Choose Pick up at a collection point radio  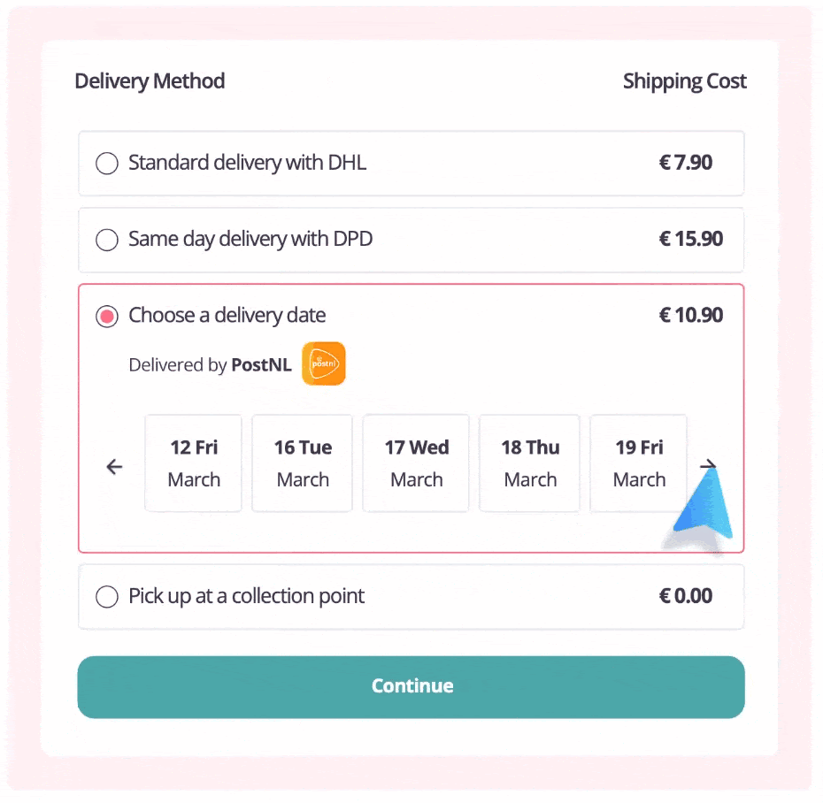tap(107, 597)
